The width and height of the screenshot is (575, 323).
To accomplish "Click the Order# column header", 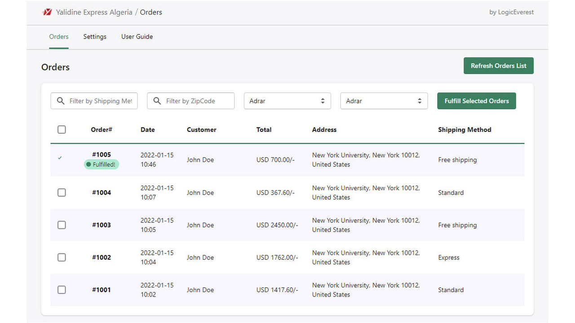I will [x=102, y=130].
